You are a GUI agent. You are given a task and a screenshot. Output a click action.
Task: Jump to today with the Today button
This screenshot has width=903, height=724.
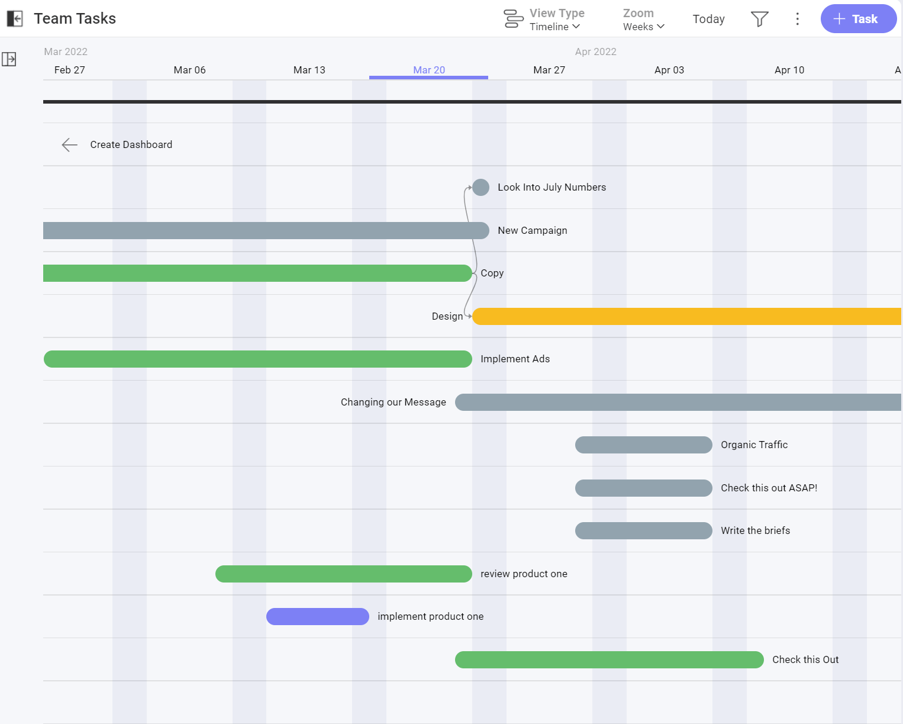tap(708, 18)
